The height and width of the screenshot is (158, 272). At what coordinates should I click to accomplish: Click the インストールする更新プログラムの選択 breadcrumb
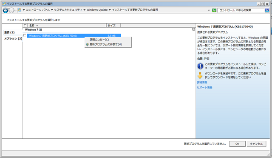point(135,10)
